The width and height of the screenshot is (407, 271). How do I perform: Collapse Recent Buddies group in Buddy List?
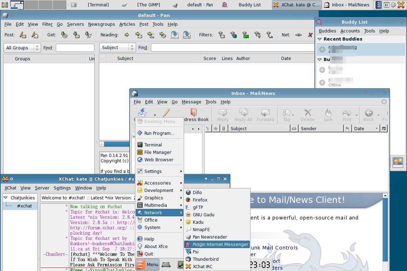click(x=319, y=39)
